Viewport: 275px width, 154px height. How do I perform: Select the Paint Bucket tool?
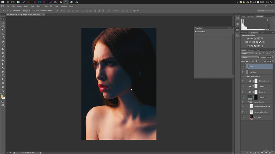pos(2,60)
